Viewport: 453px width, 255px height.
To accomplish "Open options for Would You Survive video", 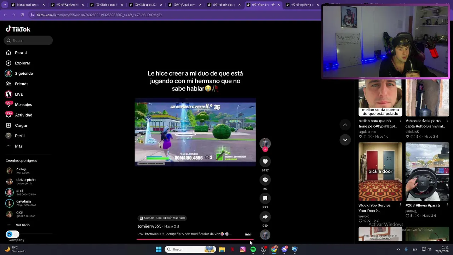I will [400, 205].
